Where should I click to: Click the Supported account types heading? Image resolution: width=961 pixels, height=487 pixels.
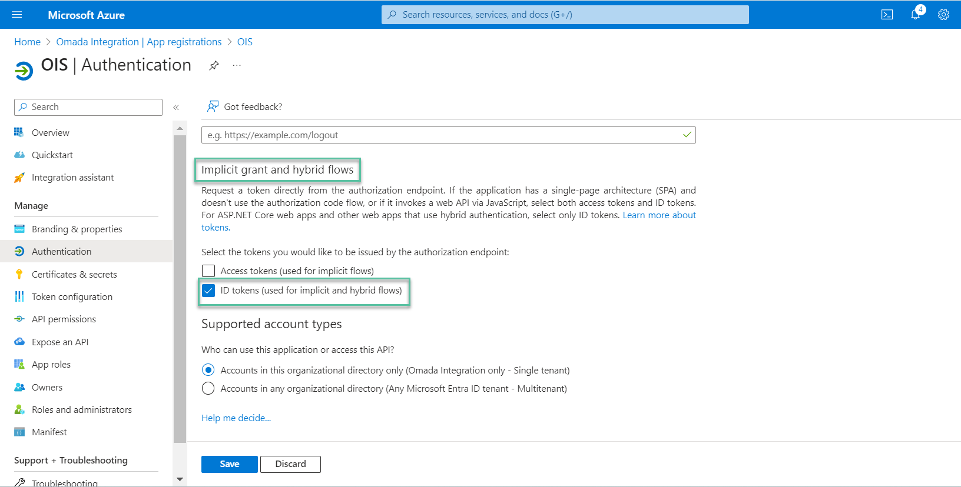(x=271, y=324)
